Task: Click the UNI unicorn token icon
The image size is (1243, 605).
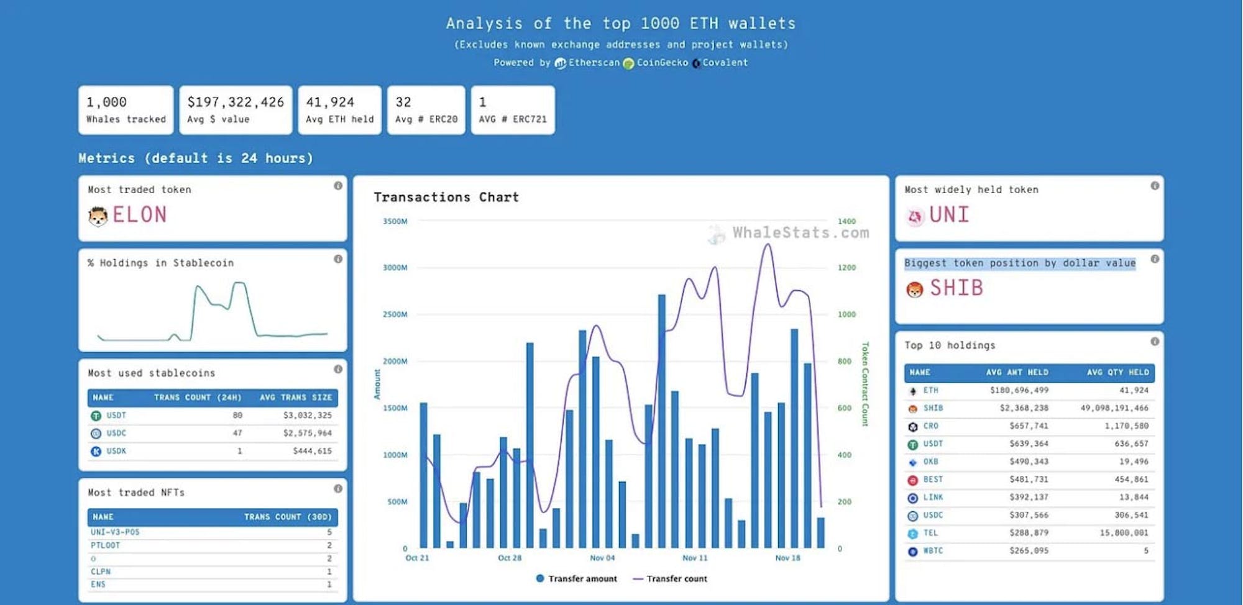Action: 915,217
